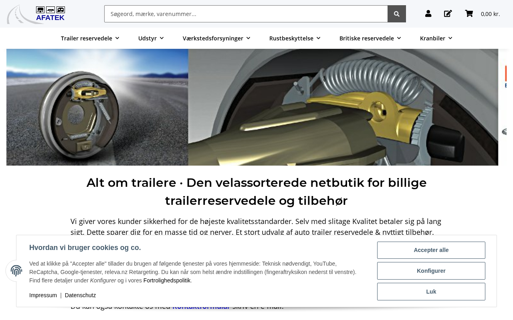Open the user account icon

(x=428, y=14)
